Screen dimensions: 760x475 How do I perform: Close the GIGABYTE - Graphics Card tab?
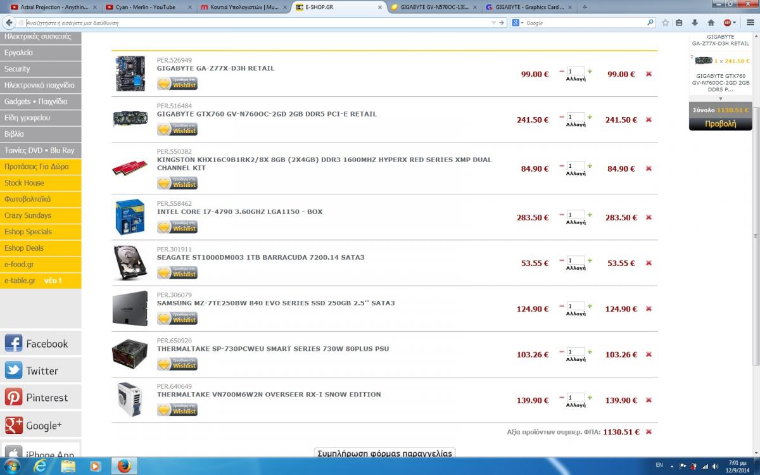pos(569,7)
